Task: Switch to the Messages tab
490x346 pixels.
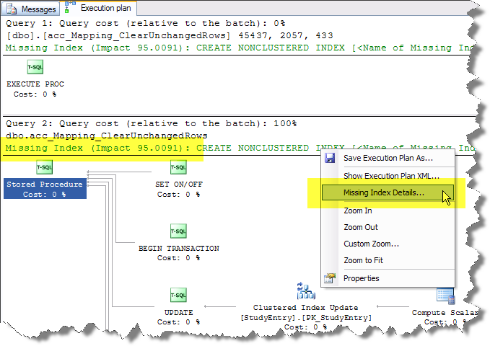Action: point(33,9)
